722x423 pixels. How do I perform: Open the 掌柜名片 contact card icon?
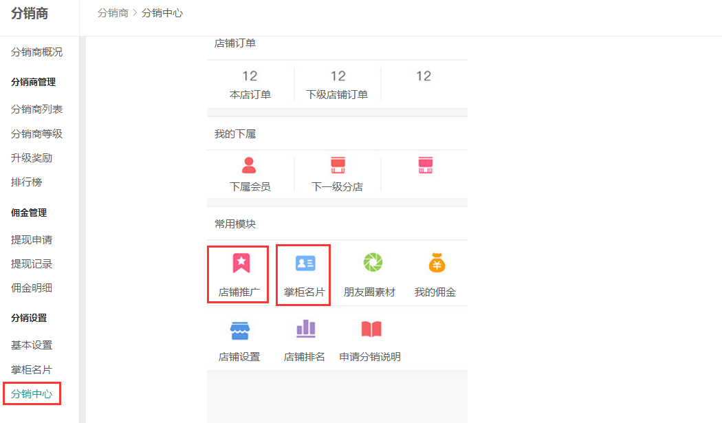(x=305, y=263)
